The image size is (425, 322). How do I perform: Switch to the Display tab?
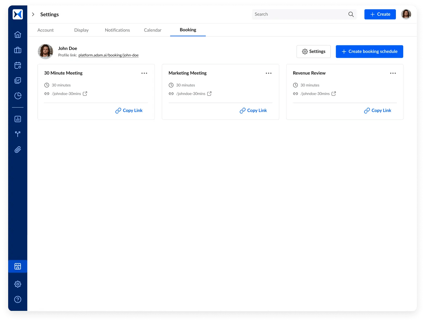click(81, 30)
